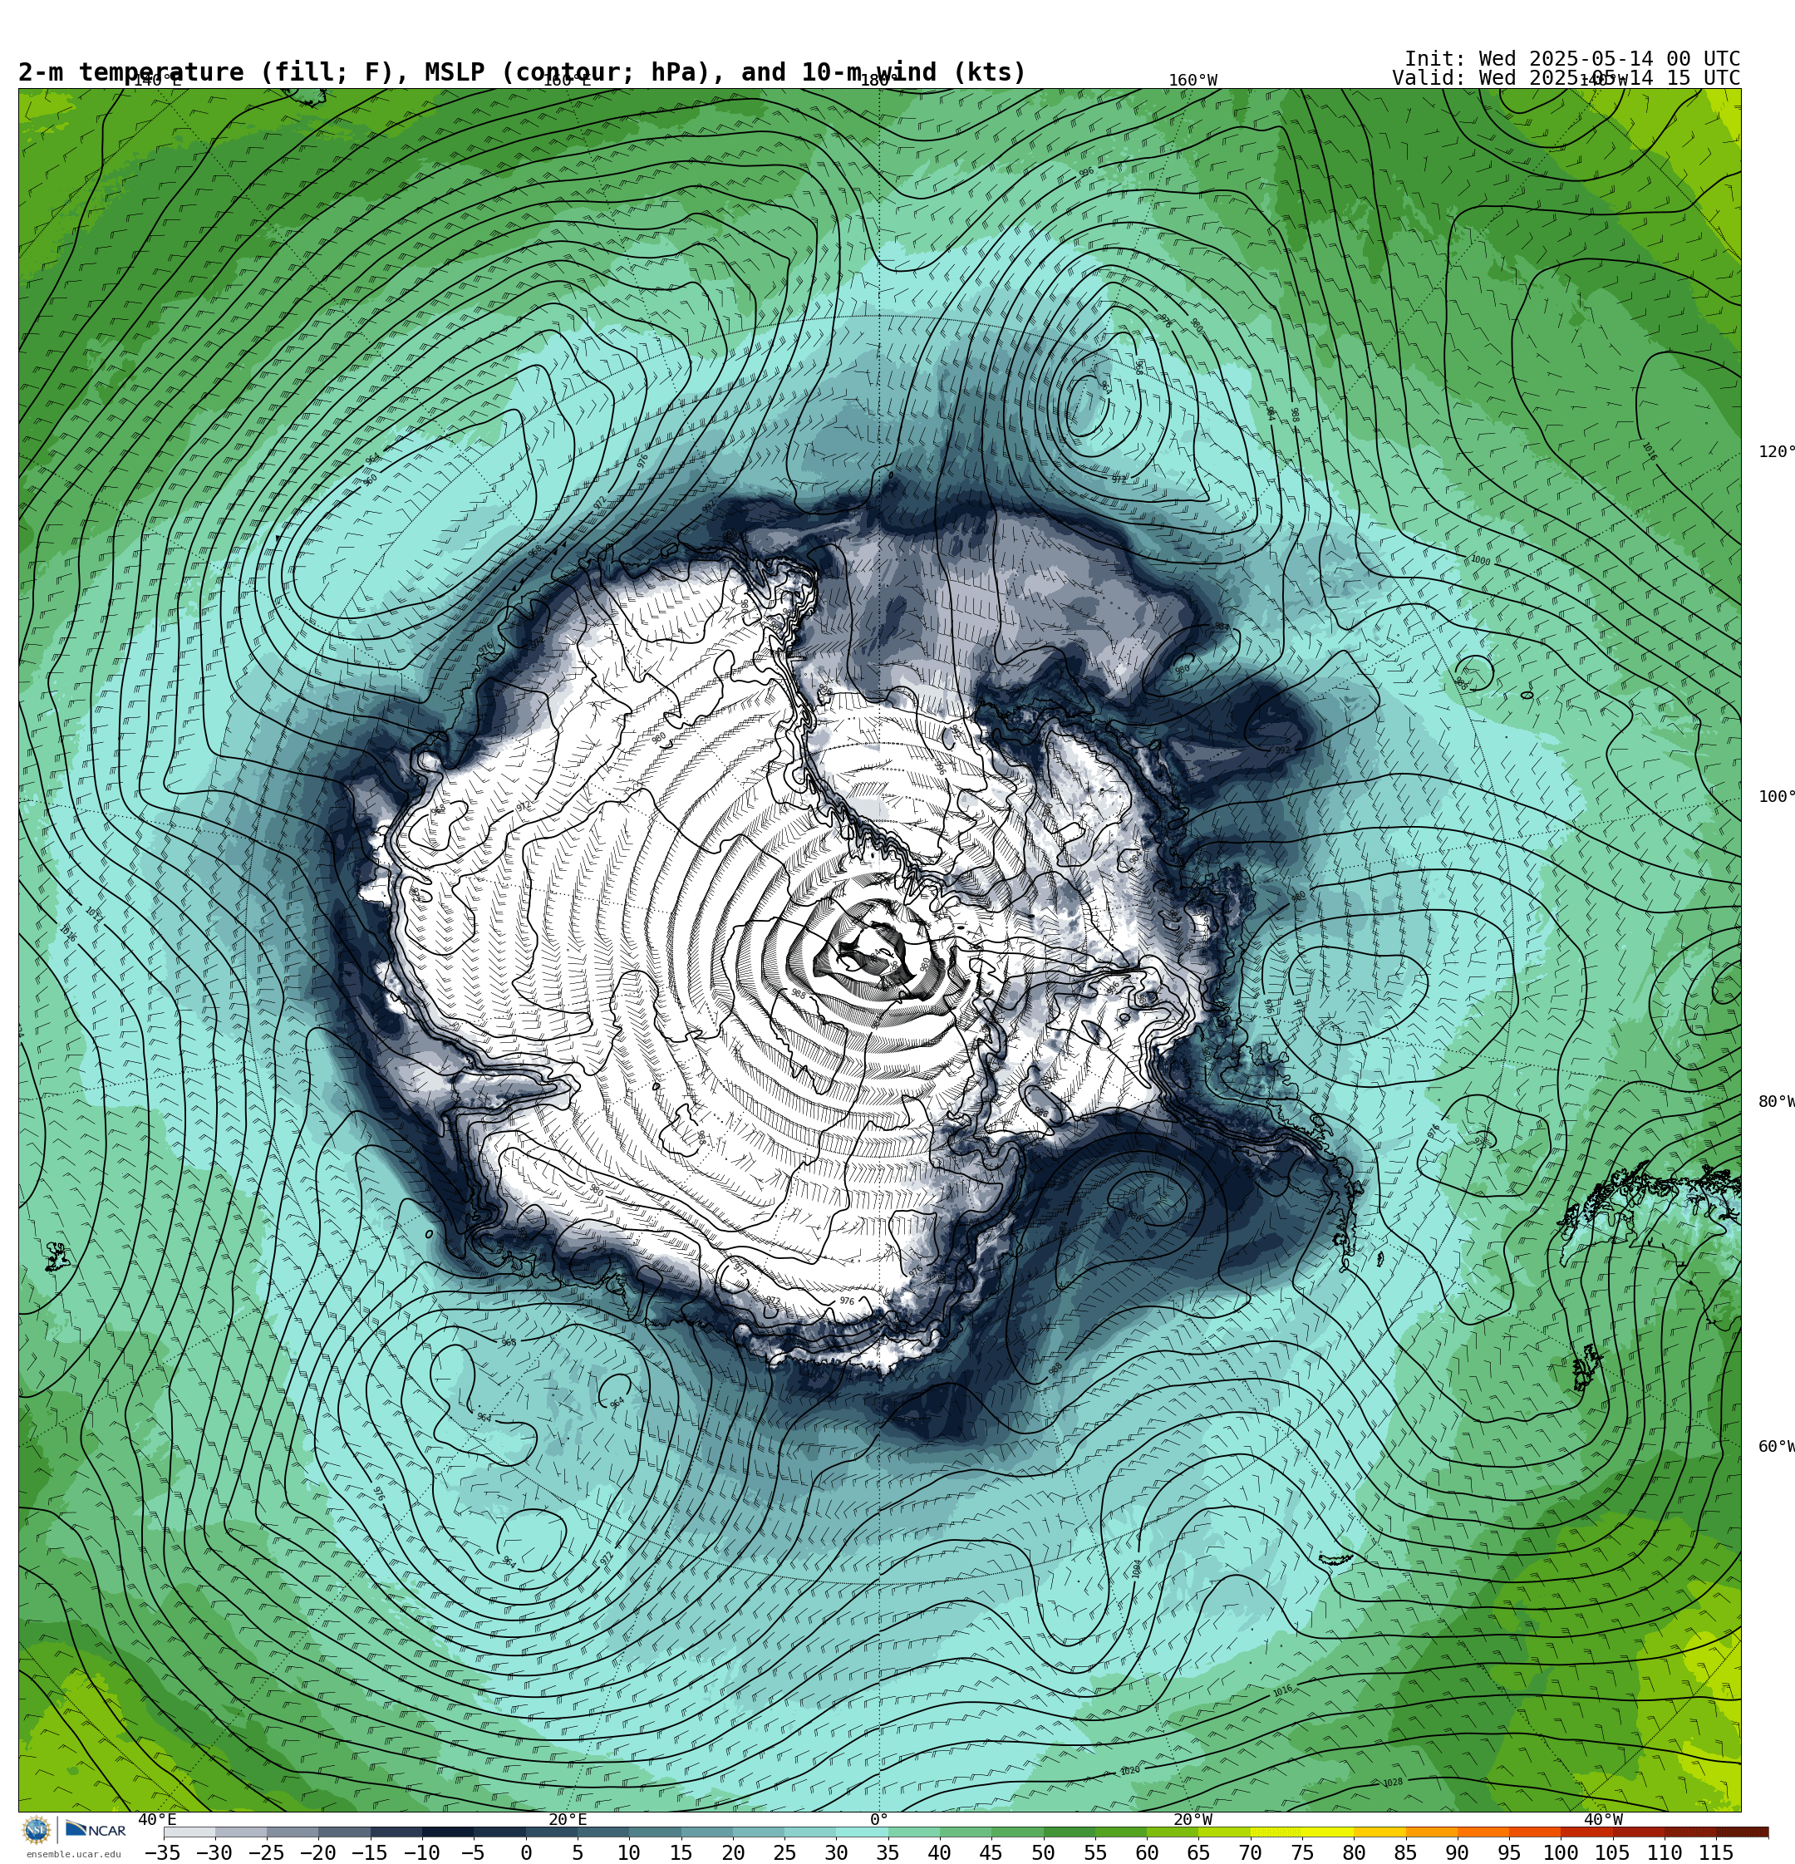Click the 1020 isobar contour label
Viewport: 1795px width, 1864px height.
(1129, 1771)
